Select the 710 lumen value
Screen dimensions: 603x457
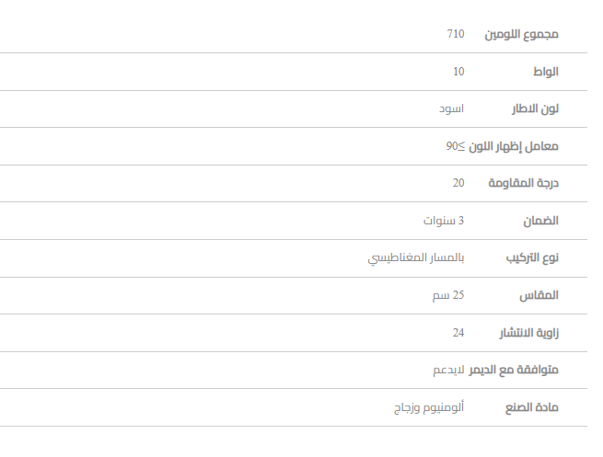pyautogui.click(x=456, y=34)
